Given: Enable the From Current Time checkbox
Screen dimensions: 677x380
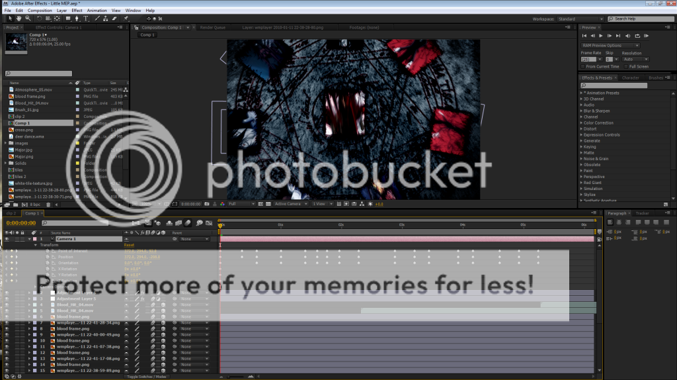Looking at the screenshot, I should click(x=583, y=67).
